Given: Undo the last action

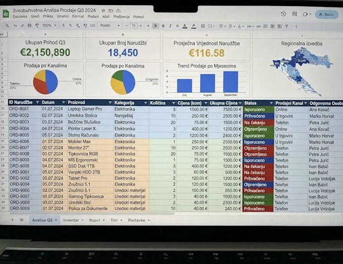Looking at the screenshot, I should click(x=15, y=26).
